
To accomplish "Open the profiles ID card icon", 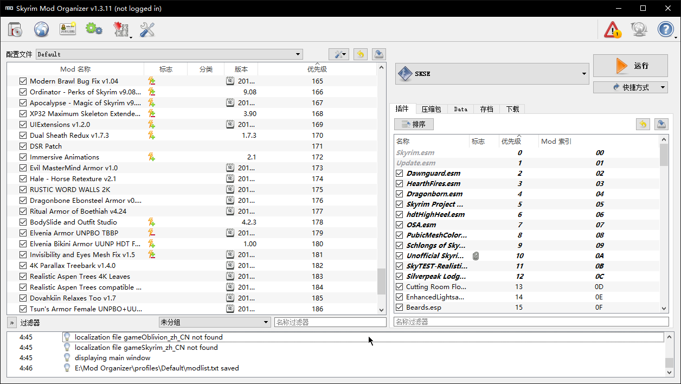I will point(68,29).
